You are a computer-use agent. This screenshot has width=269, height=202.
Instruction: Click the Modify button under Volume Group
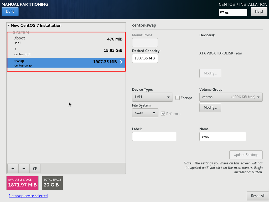pyautogui.click(x=210, y=108)
